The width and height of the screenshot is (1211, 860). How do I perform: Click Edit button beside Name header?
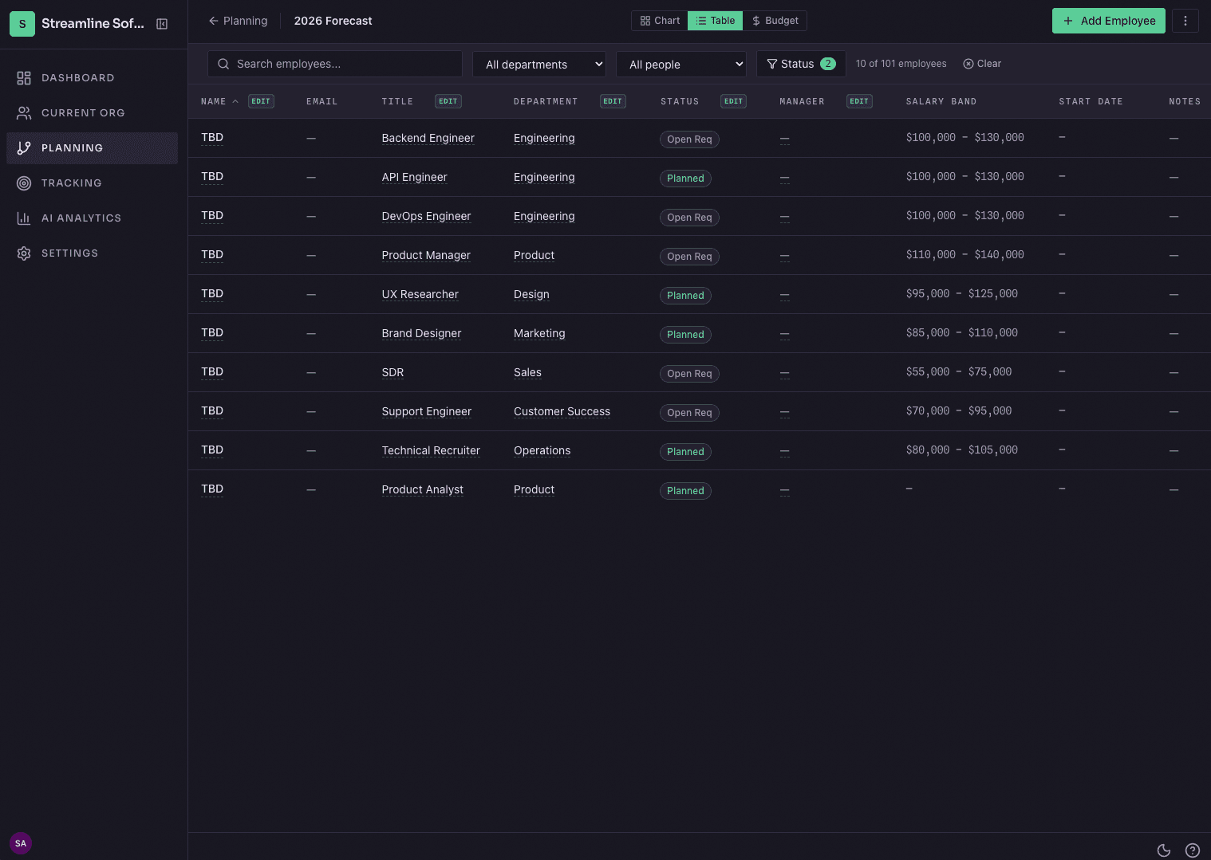[261, 101]
